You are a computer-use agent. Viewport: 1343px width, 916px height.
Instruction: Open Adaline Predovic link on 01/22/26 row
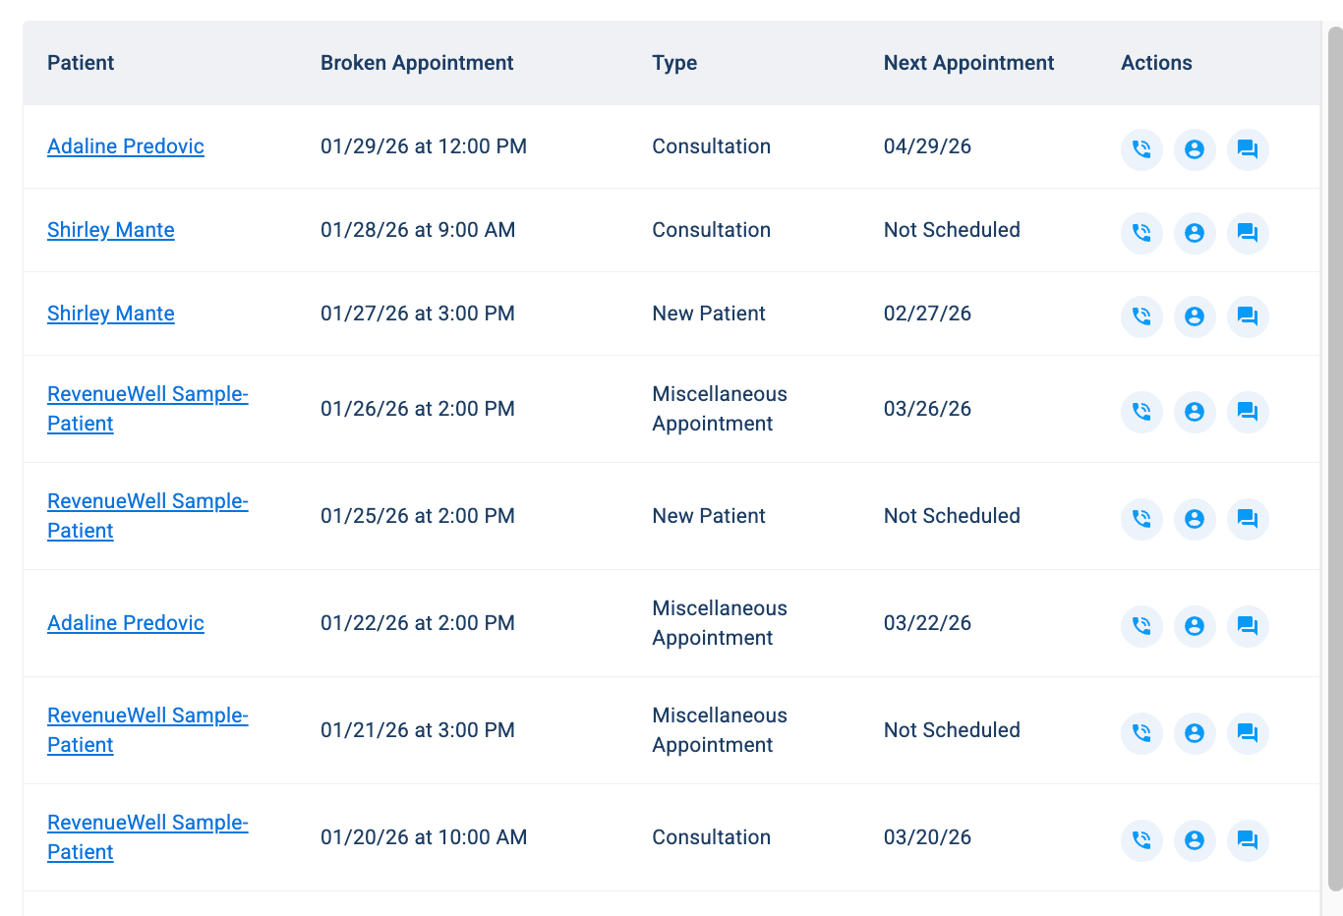point(126,623)
